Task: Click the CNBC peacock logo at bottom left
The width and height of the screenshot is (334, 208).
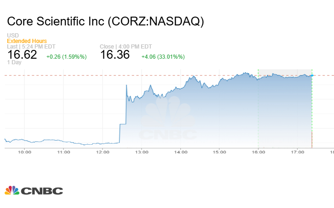Action: tap(33, 190)
